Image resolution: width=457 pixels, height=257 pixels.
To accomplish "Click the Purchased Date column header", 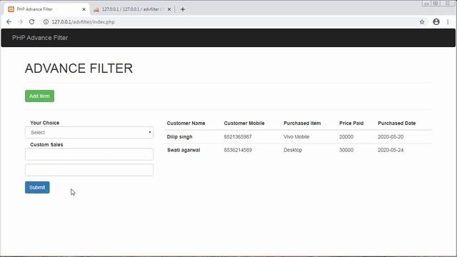I will coord(397,124).
